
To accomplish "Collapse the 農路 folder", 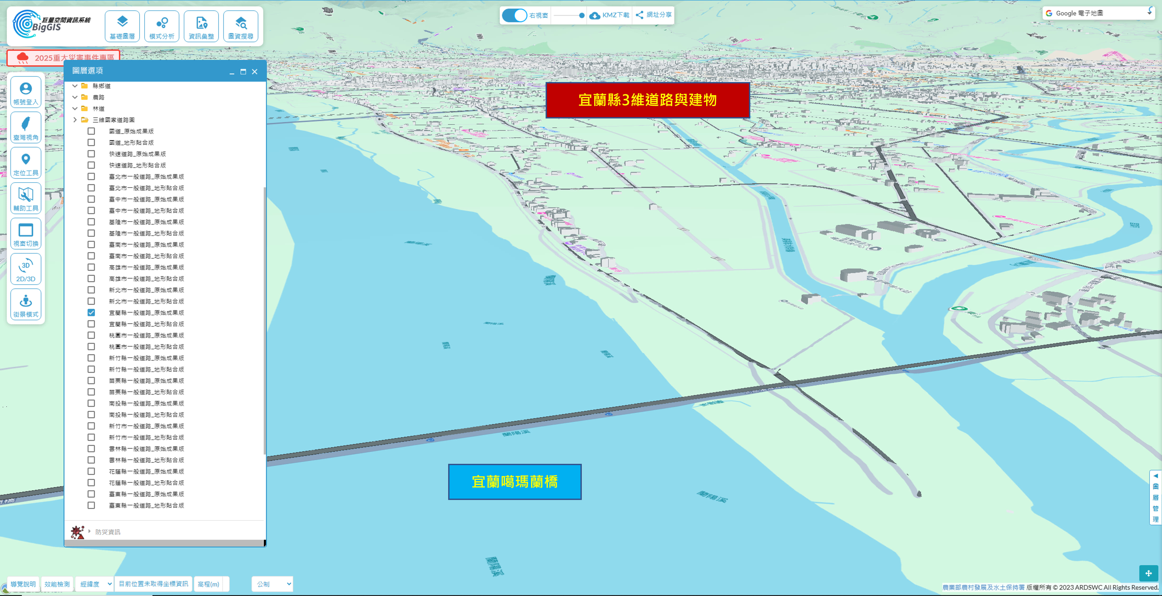I will [x=75, y=97].
